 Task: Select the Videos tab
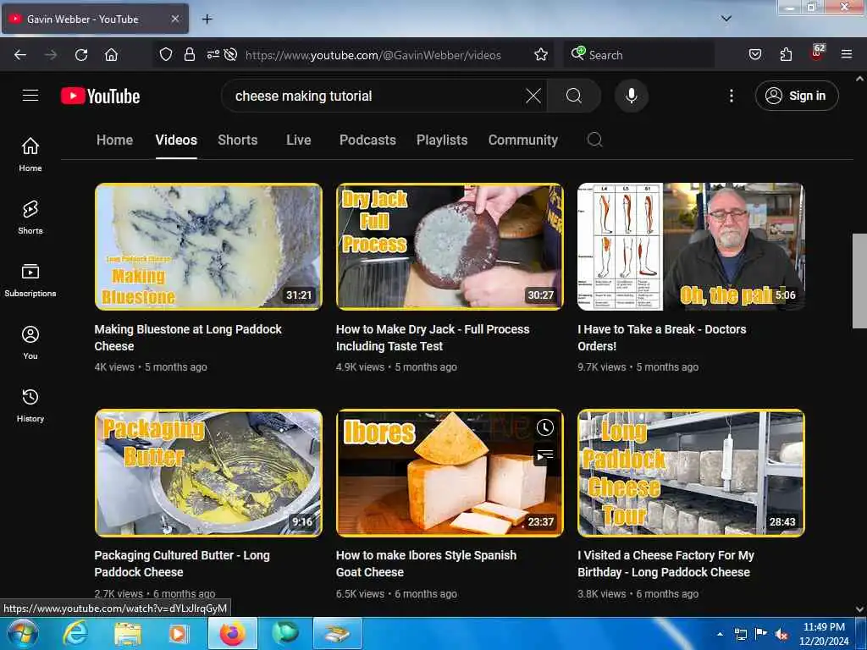click(x=176, y=140)
